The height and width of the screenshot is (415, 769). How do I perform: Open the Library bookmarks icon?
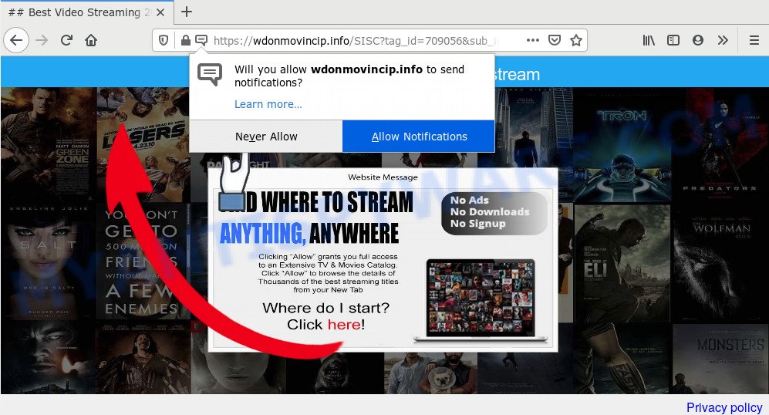(x=649, y=40)
